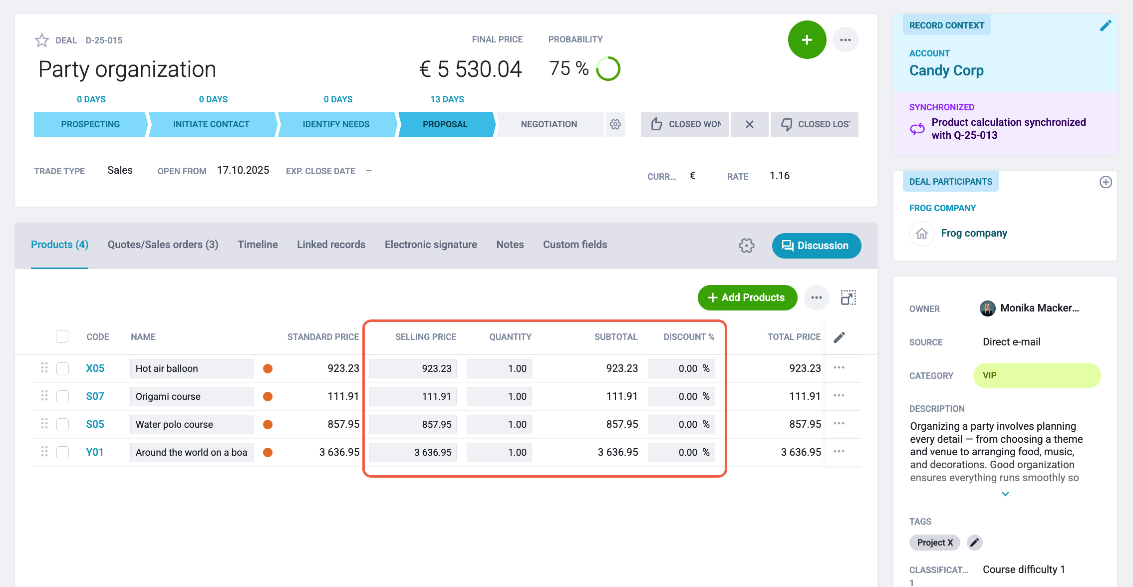The width and height of the screenshot is (1133, 587).
Task: Open the Timeline tab
Action: [258, 245]
